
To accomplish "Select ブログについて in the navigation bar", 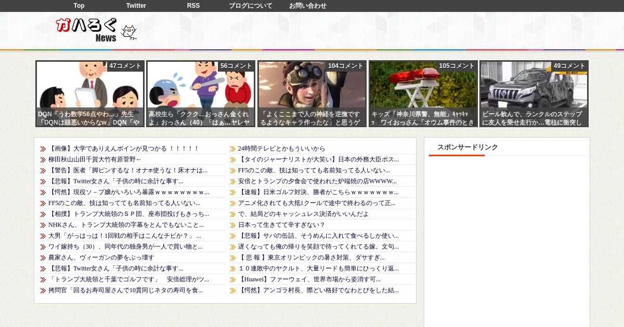I will [x=251, y=6].
